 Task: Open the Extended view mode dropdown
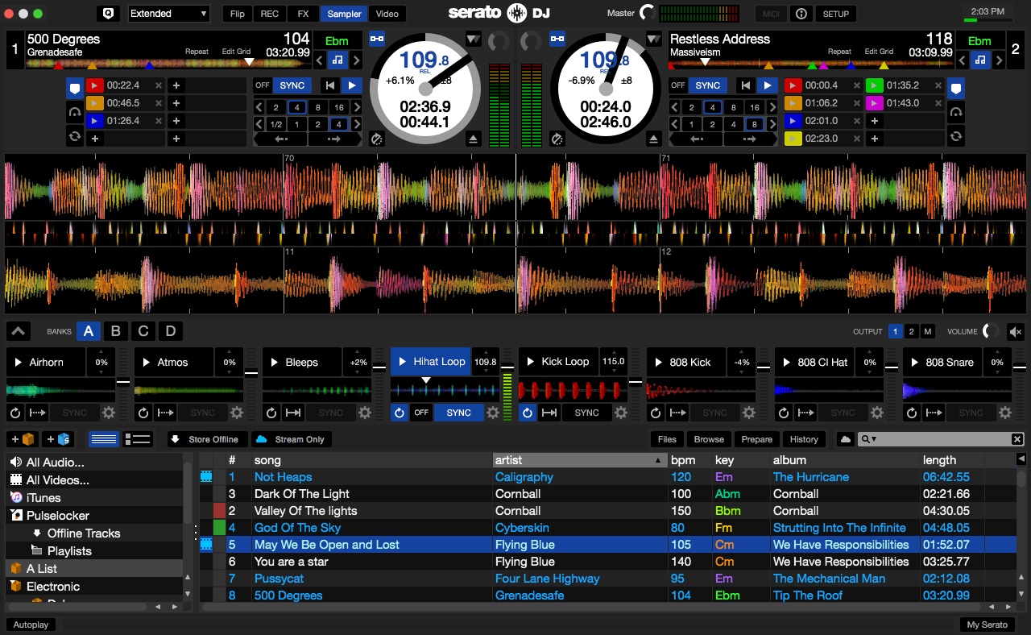168,14
